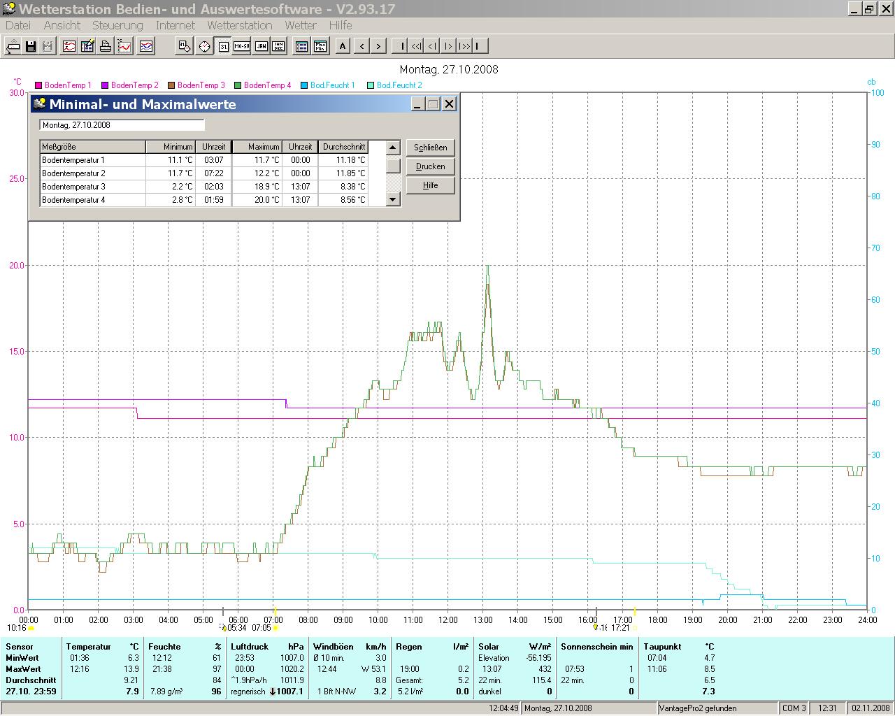This screenshot has height=716, width=895.
Task: Toggle the JAN-DEC year view button
Action: [278, 47]
